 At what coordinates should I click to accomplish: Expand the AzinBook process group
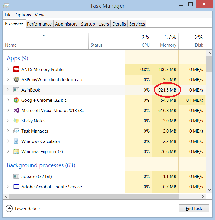tap(8, 90)
